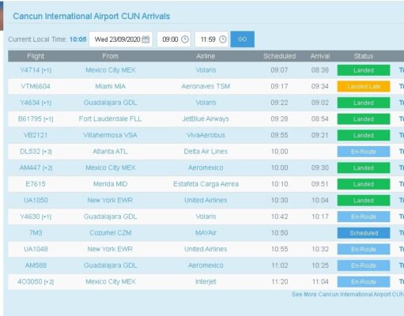Open flight 4O3050 link
The width and height of the screenshot is (404, 316).
(x=36, y=282)
